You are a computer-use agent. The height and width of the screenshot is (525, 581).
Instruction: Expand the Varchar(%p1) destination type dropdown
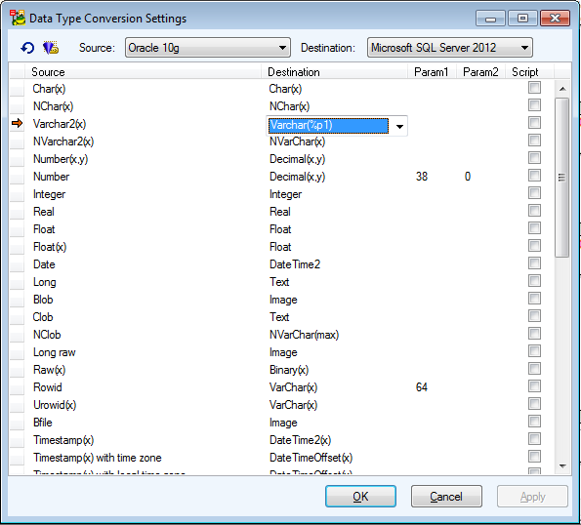[399, 126]
